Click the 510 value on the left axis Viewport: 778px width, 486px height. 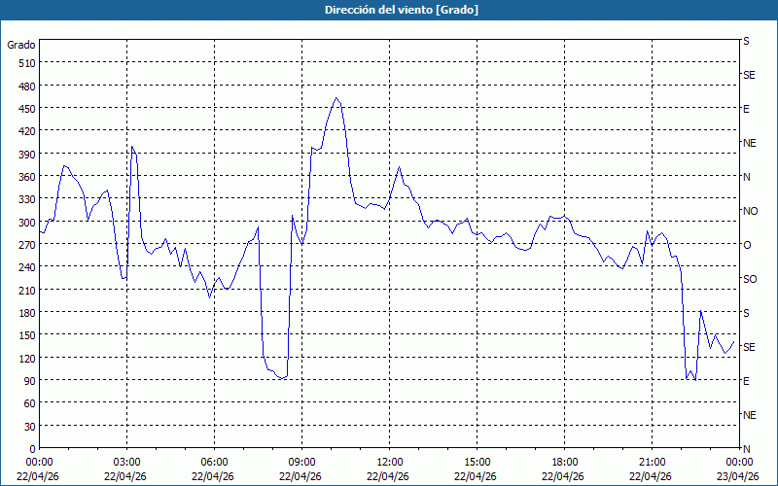(24, 63)
